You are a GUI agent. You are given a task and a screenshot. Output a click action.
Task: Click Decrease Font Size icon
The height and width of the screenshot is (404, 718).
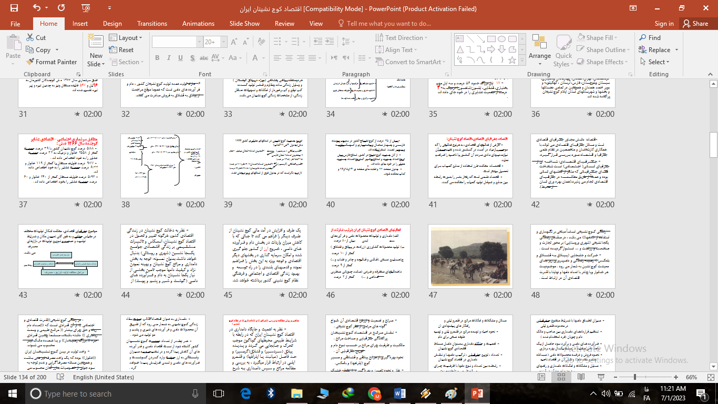[245, 42]
